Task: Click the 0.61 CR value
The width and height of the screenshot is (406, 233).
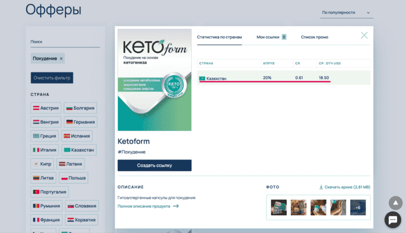Action: 299,77
